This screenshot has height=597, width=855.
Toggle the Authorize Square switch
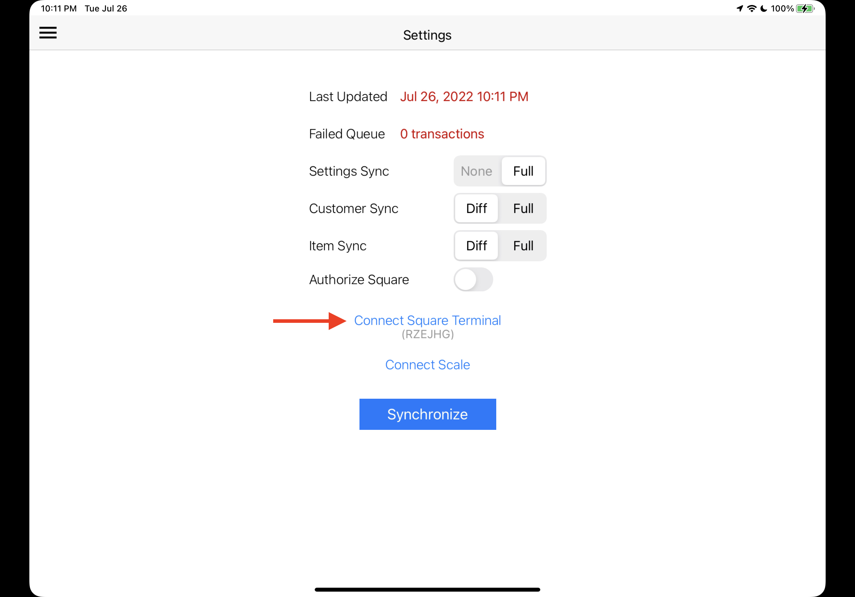(473, 280)
